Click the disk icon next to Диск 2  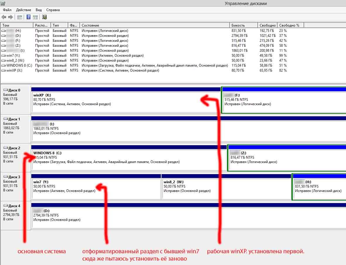[x=6, y=148]
